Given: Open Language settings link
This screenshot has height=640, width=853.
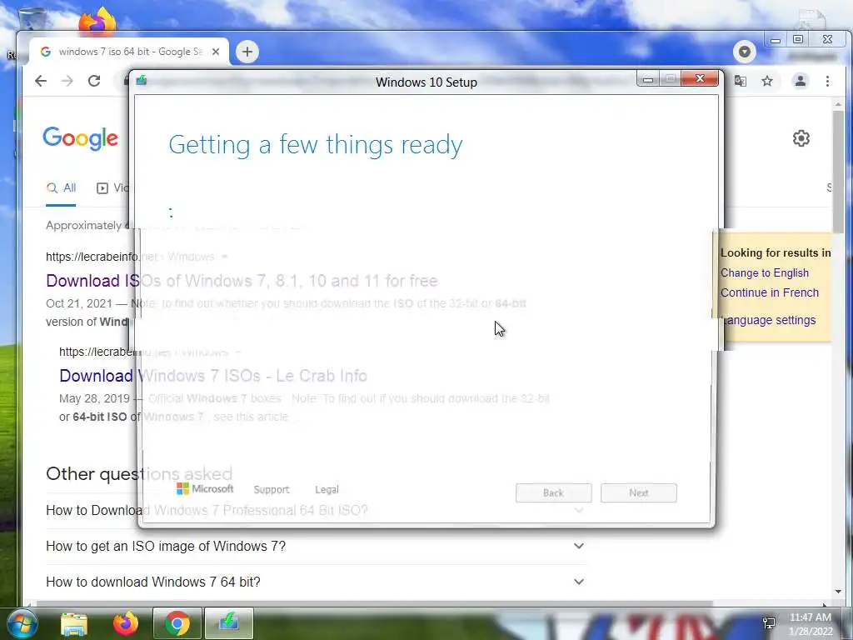Looking at the screenshot, I should 768,320.
